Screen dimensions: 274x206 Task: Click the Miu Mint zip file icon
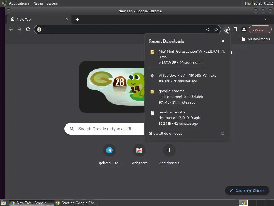pyautogui.click(x=152, y=52)
